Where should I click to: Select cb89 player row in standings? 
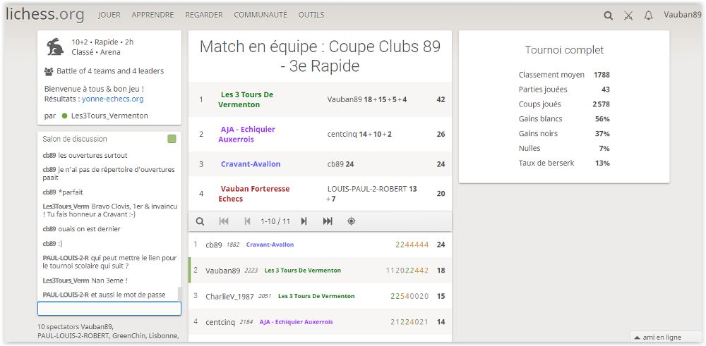[x=320, y=245]
